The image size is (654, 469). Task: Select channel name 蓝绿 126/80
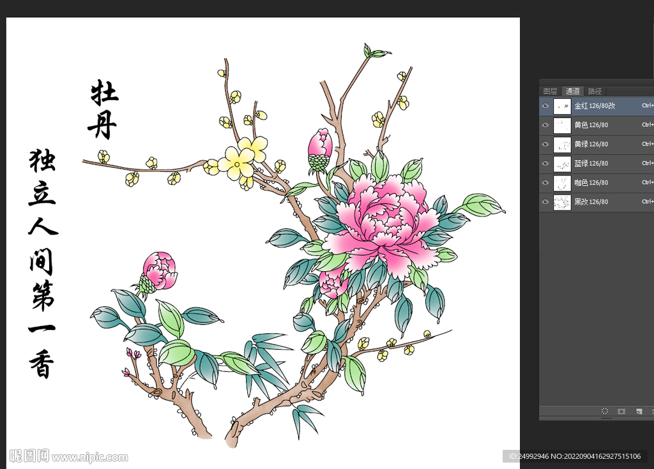pyautogui.click(x=591, y=163)
